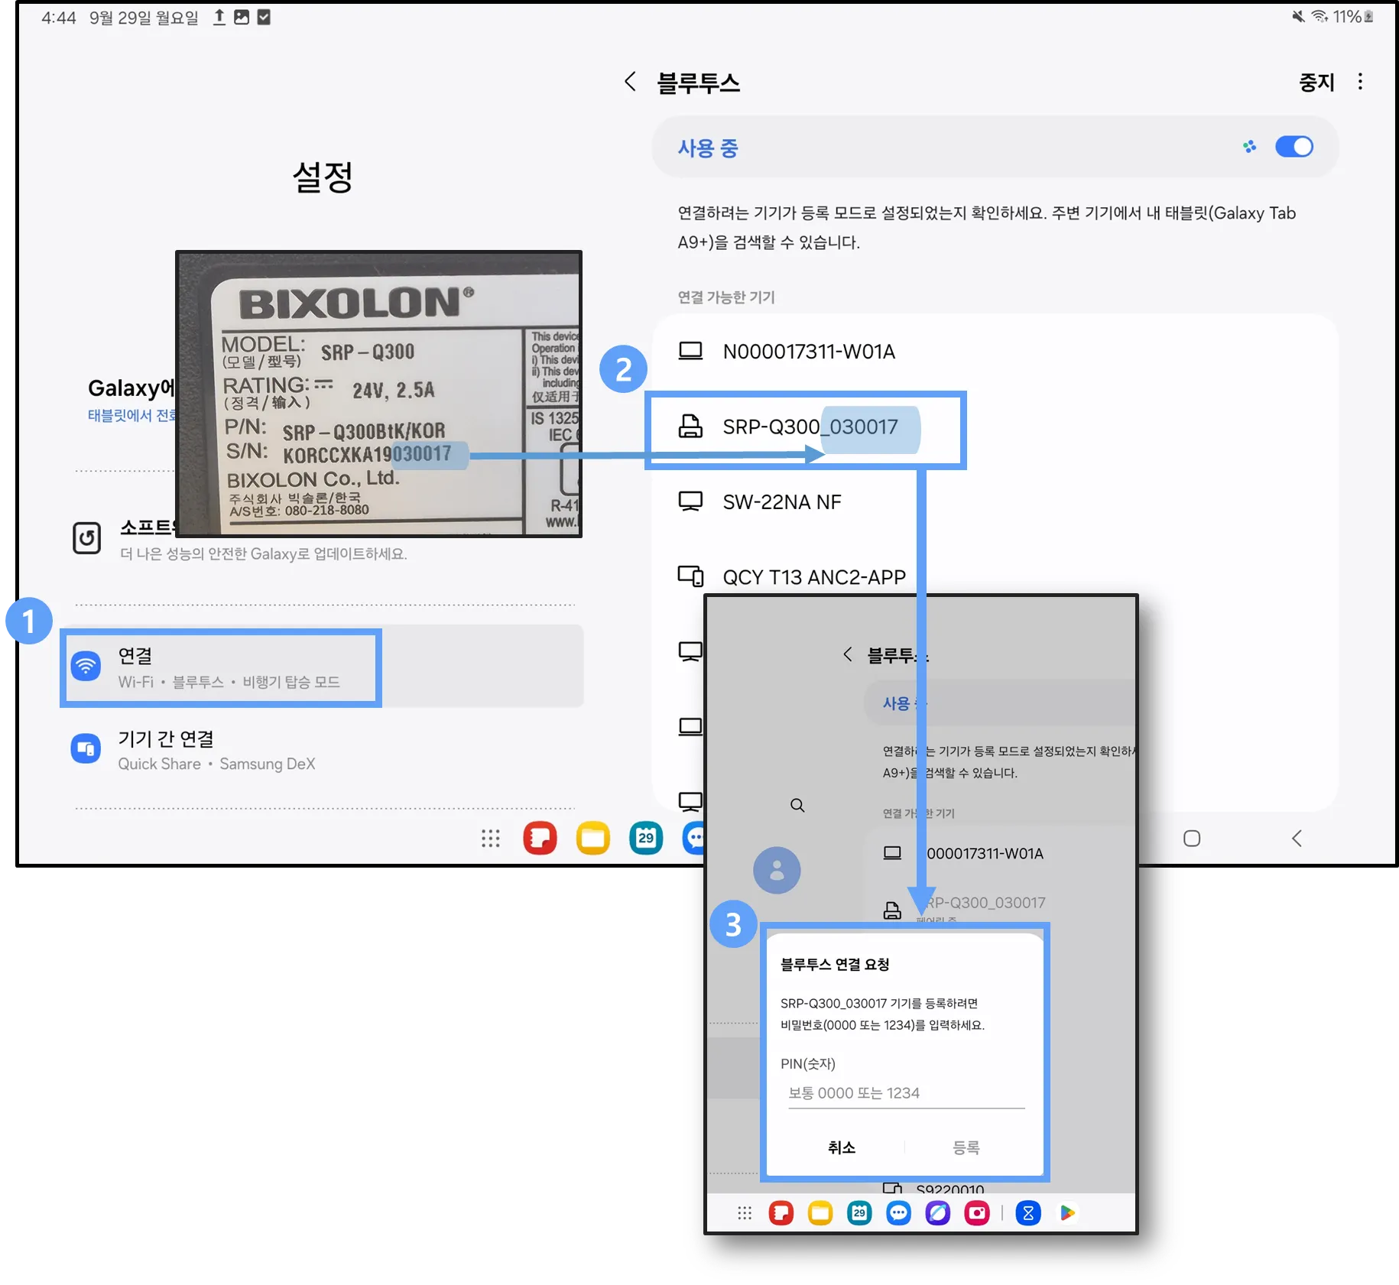Image resolution: width=1399 pixels, height=1285 pixels.
Task: Choose the QCY T13 ANC2-APP device
Action: [994, 576]
